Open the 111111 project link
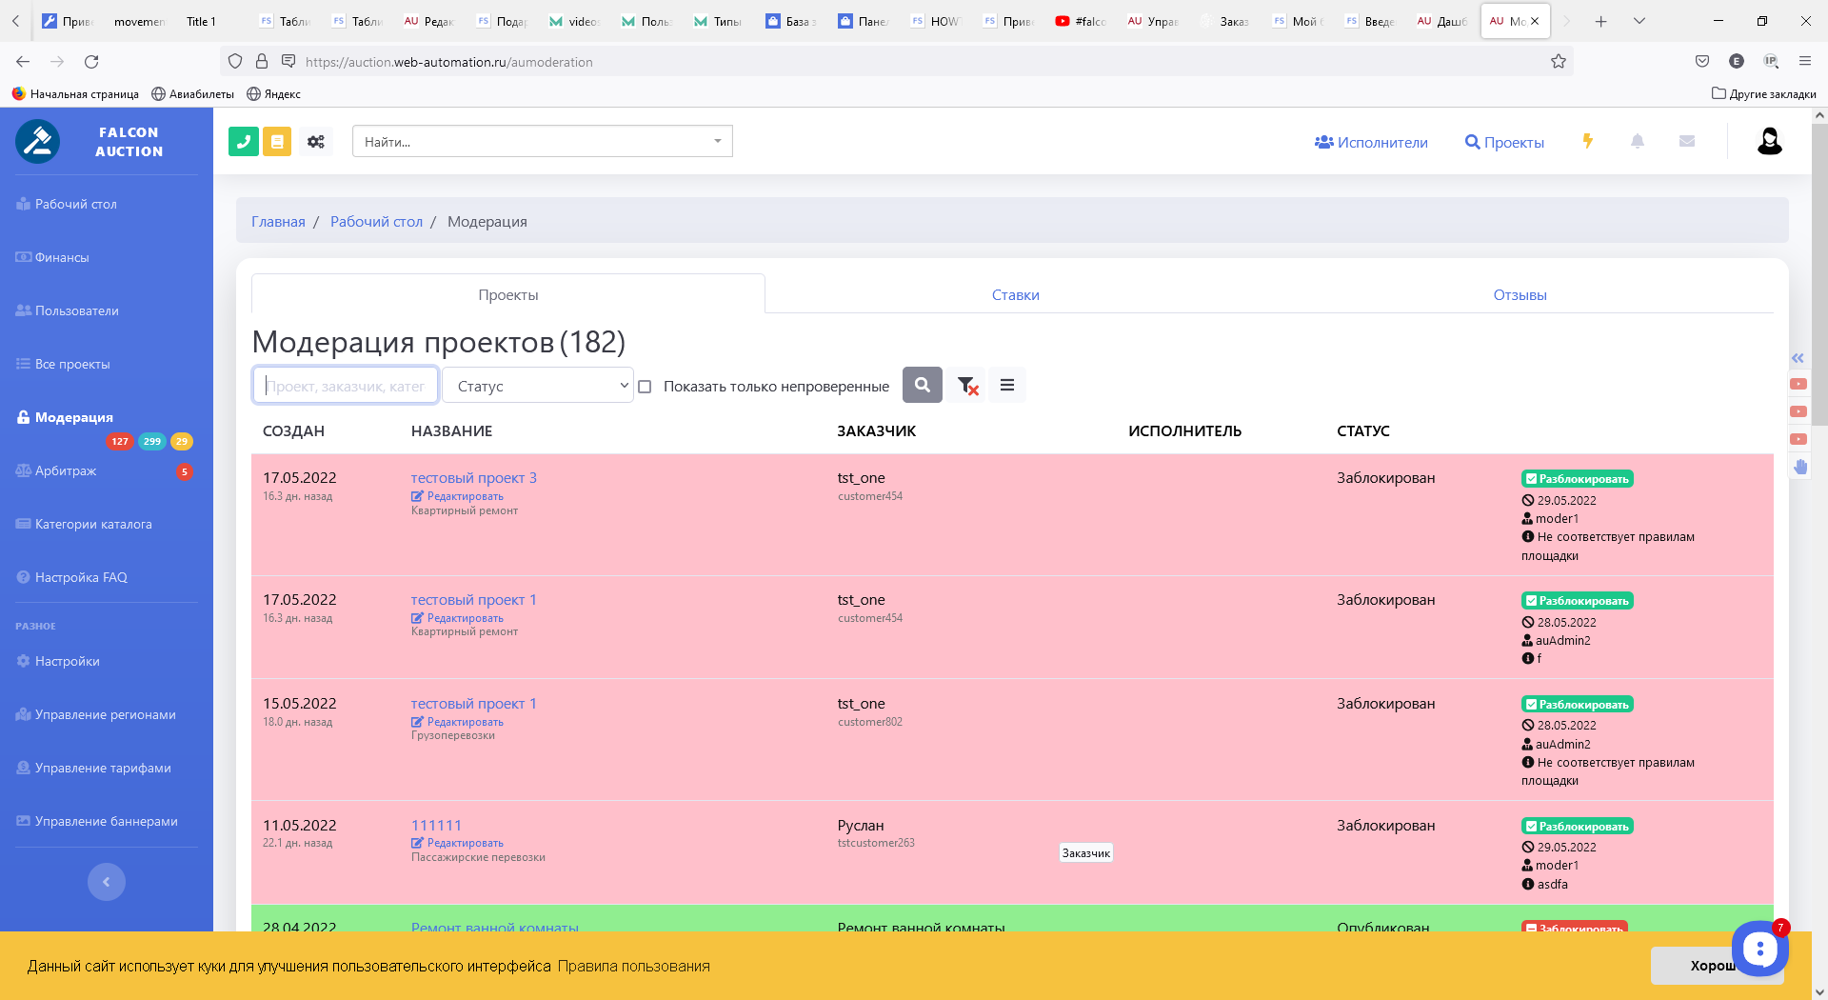The height and width of the screenshot is (1000, 1828). coord(436,826)
